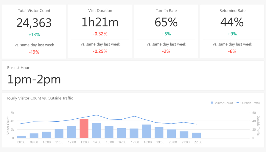This screenshot has width=266, height=152.
Task: Click the +9% change under Returning Rate
Action: (232, 34)
